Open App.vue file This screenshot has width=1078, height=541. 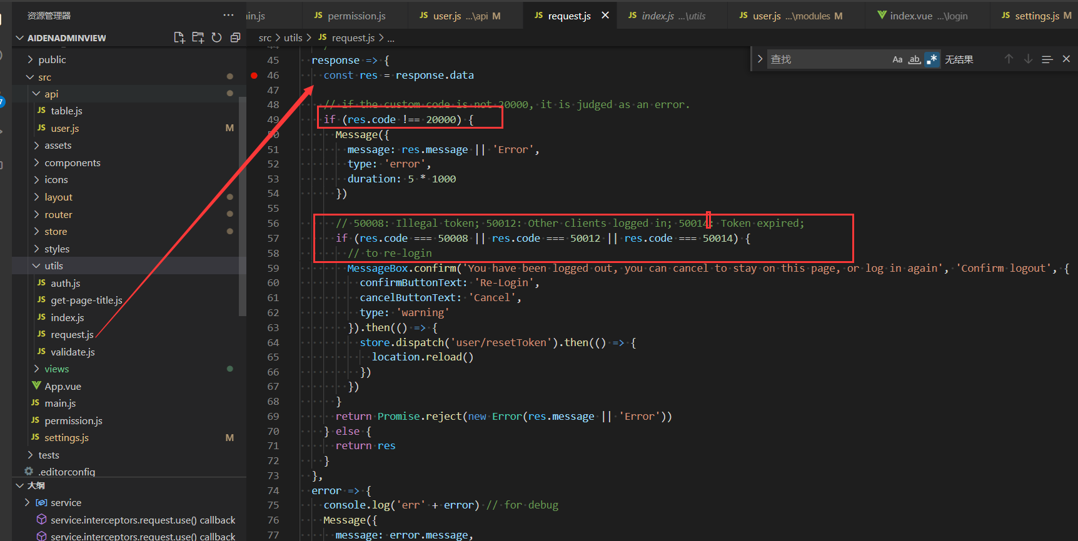click(63, 386)
